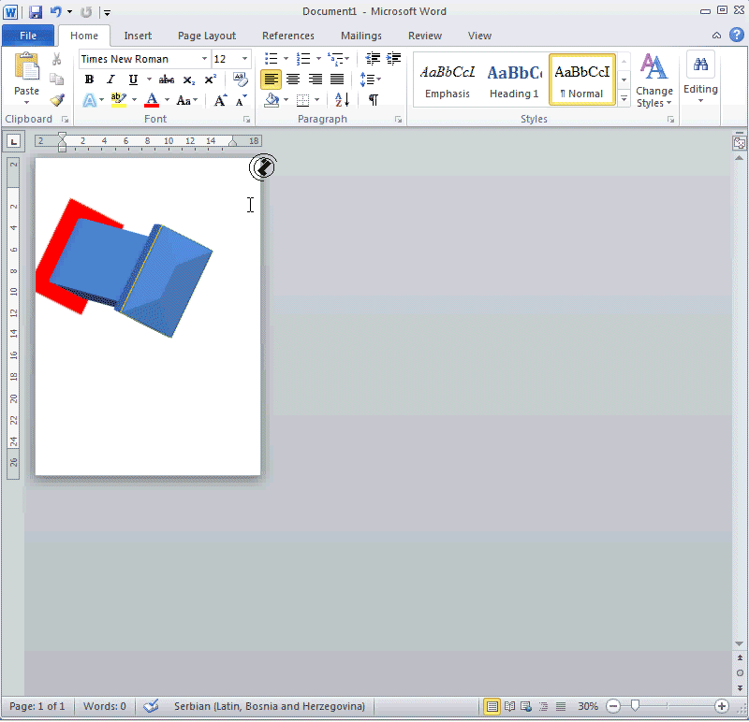
Task: Click the Clear Formatting icon
Action: [241, 79]
